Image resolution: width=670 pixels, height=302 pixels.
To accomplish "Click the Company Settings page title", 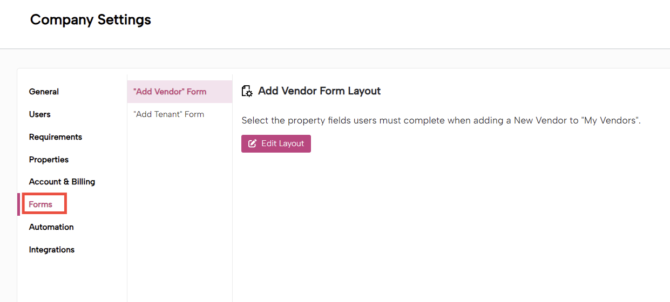I will 91,20.
